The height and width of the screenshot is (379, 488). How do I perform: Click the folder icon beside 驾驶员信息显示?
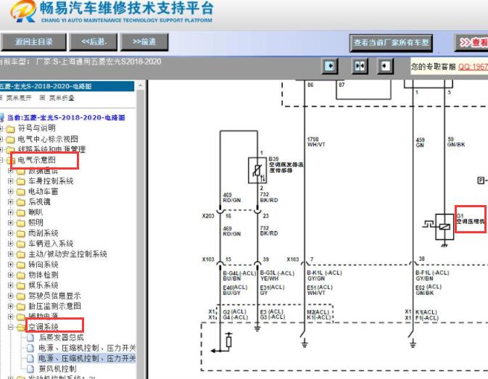(21, 296)
